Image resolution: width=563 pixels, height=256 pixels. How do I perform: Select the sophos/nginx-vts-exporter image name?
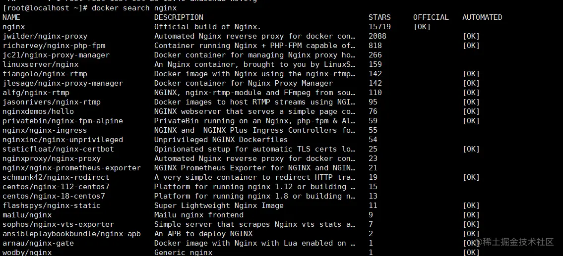click(58, 224)
